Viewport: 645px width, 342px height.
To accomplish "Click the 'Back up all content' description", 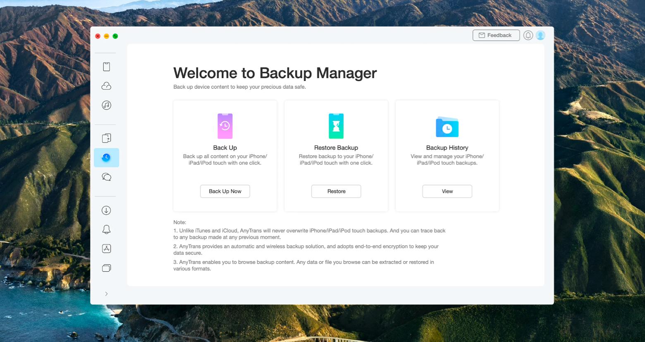I will (x=225, y=159).
